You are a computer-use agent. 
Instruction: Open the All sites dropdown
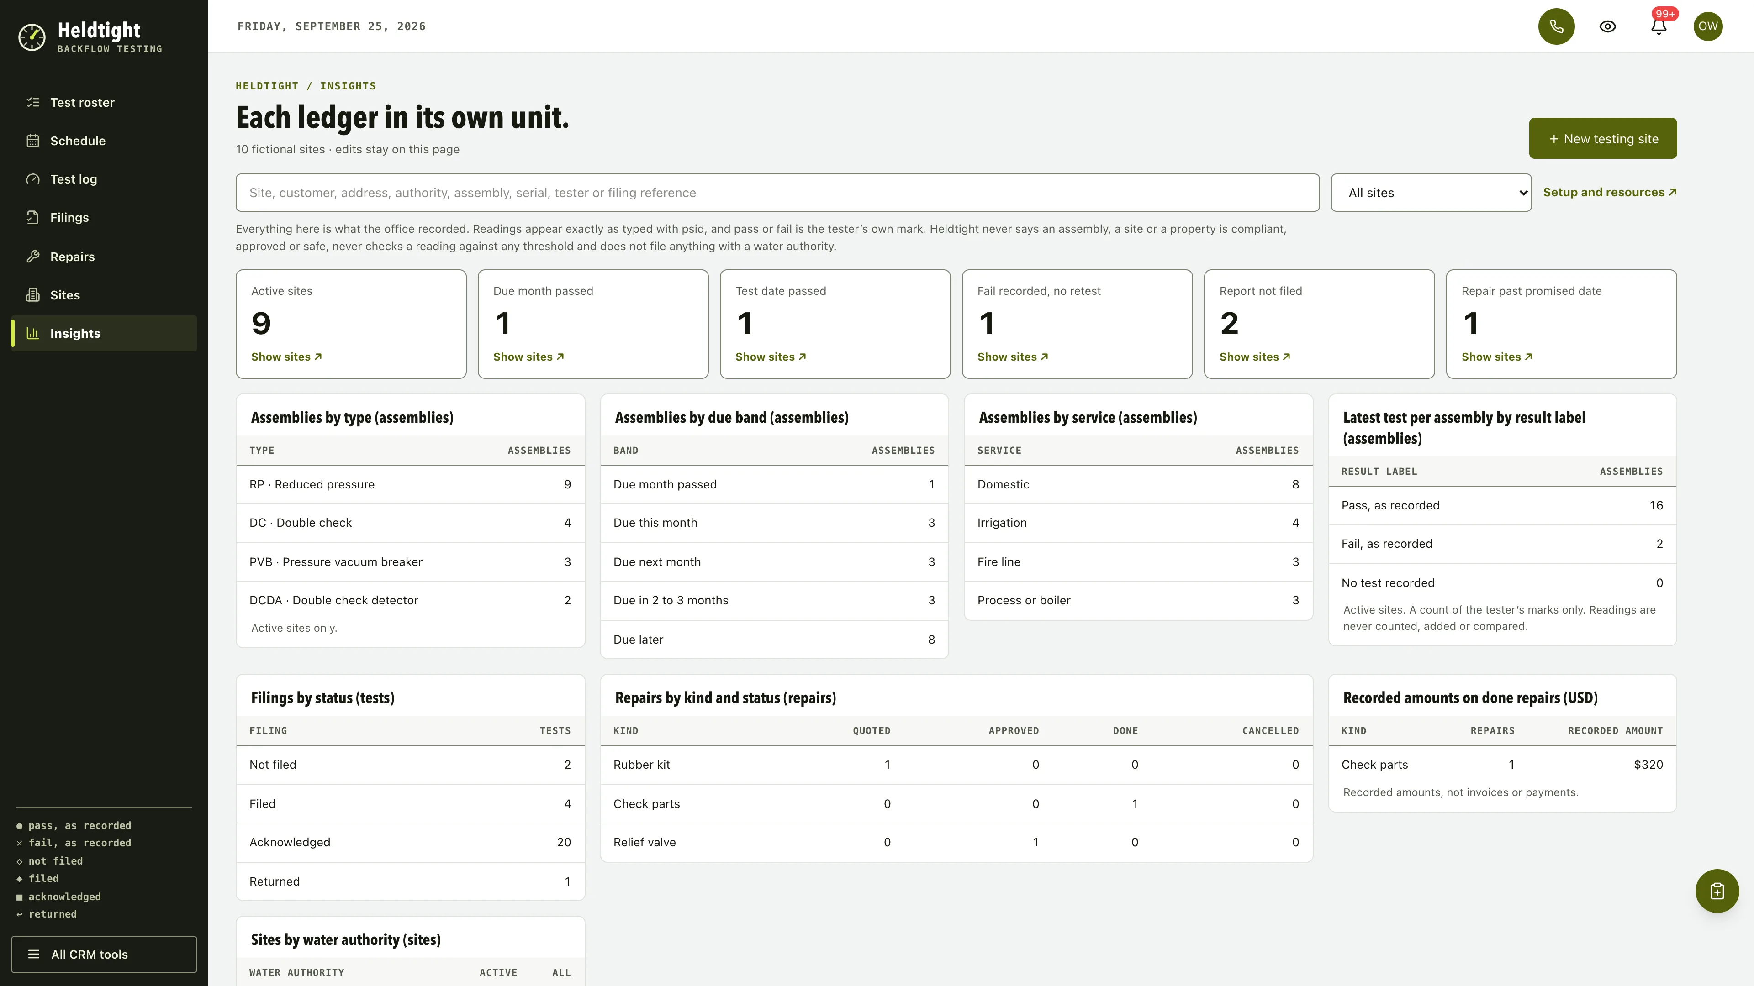1431,193
